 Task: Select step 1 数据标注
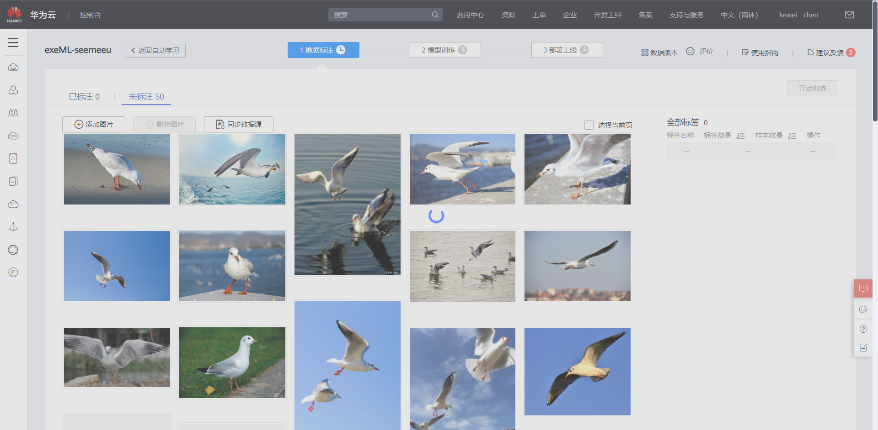click(323, 50)
